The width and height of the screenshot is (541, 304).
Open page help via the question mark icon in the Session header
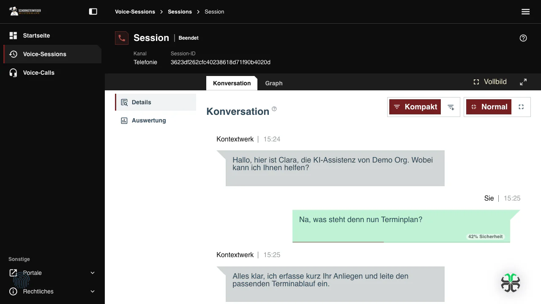point(523,38)
